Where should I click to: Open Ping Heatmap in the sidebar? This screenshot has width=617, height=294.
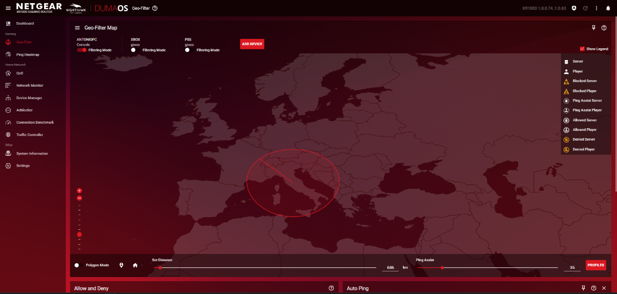click(x=27, y=54)
